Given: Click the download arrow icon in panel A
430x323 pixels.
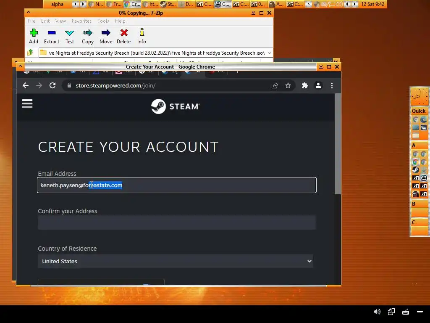Looking at the screenshot, I should tap(424, 170).
